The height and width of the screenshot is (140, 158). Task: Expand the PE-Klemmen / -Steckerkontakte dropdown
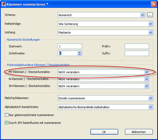(103, 72)
